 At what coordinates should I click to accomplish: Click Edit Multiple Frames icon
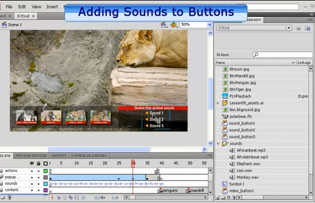[71, 198]
